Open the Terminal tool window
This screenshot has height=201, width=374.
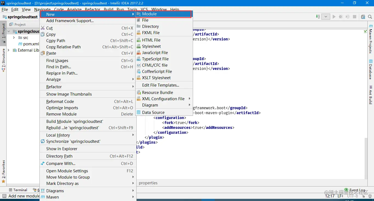pyautogui.click(x=18, y=190)
